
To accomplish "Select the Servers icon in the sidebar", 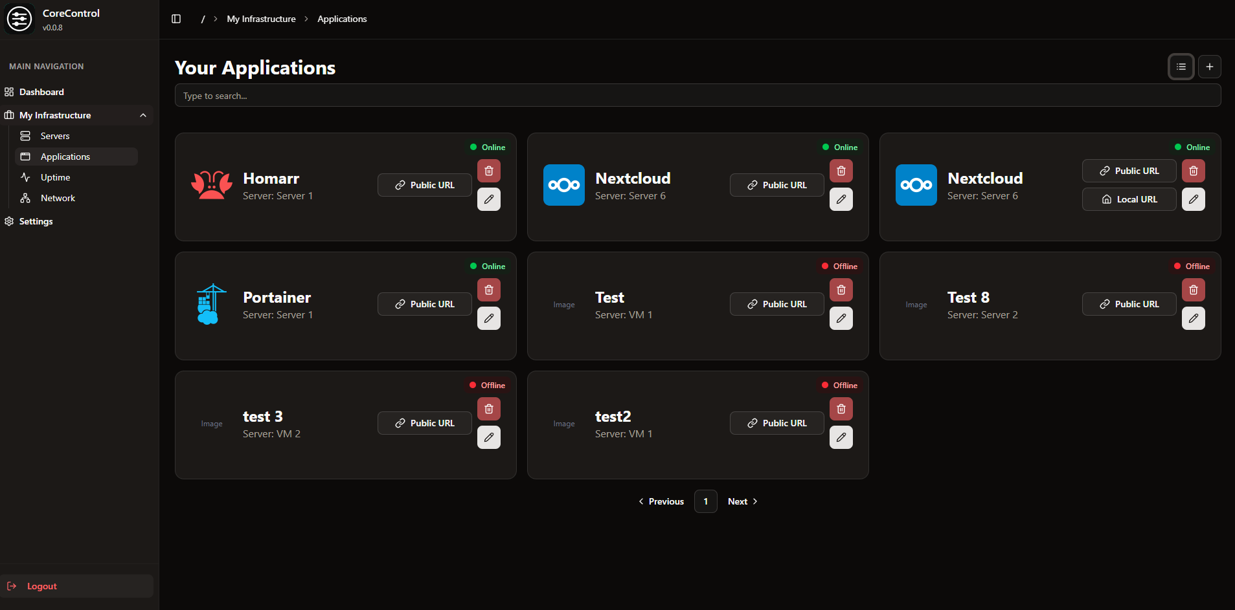I will (26, 136).
